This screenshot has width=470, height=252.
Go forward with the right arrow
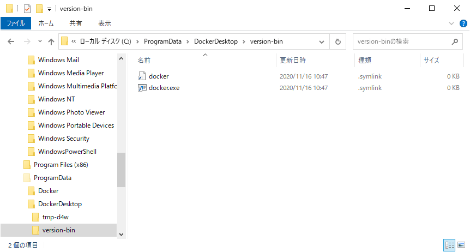(27, 41)
